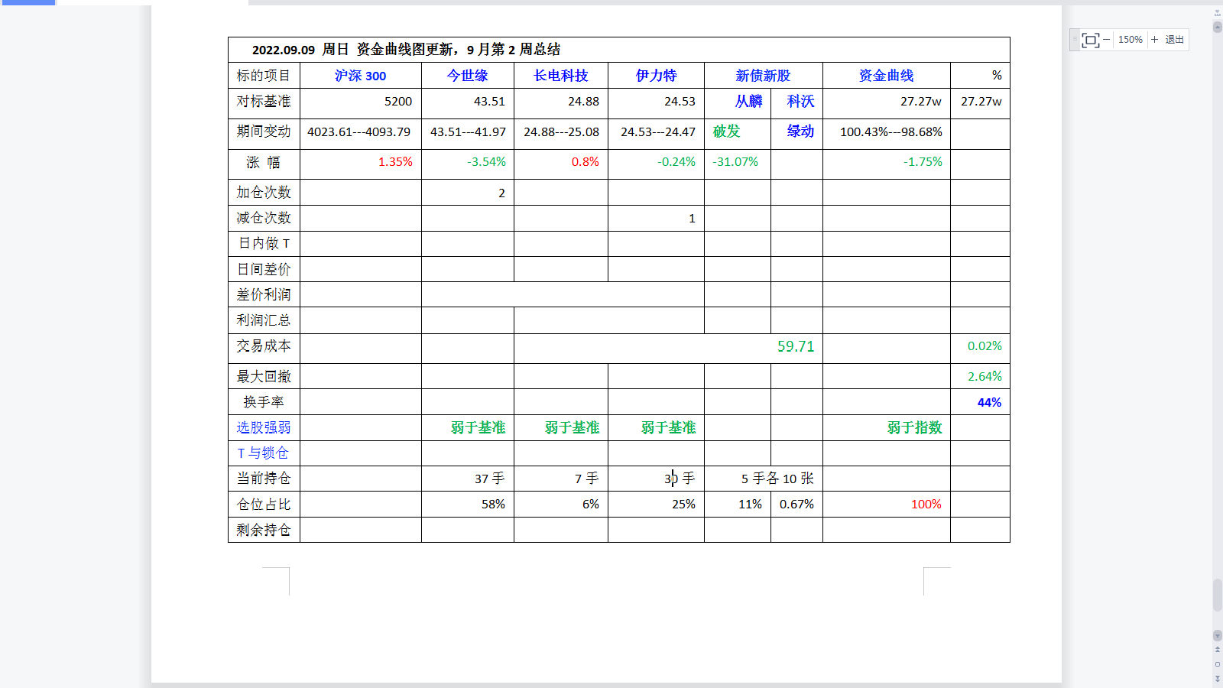This screenshot has width=1223, height=688.
Task: Grab the floating zoom toolbar drag handle
Action: 1075,40
